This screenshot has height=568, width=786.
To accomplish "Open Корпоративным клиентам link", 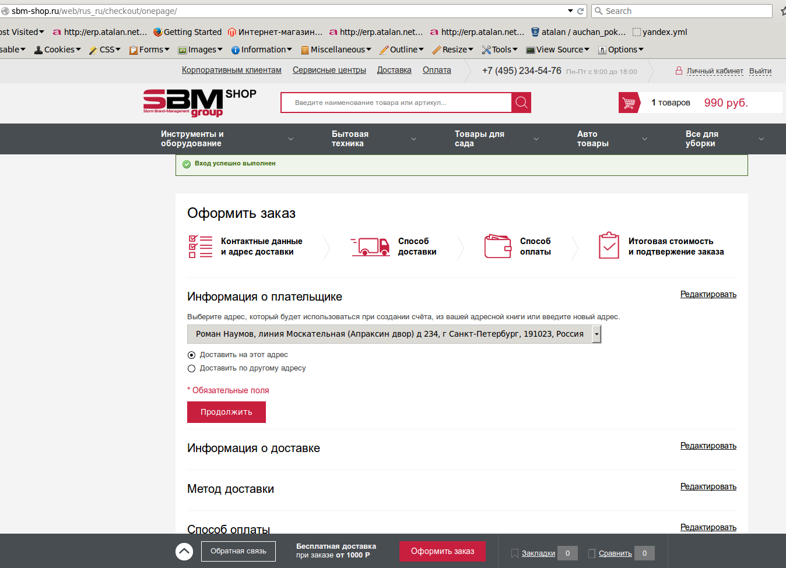I will point(231,70).
